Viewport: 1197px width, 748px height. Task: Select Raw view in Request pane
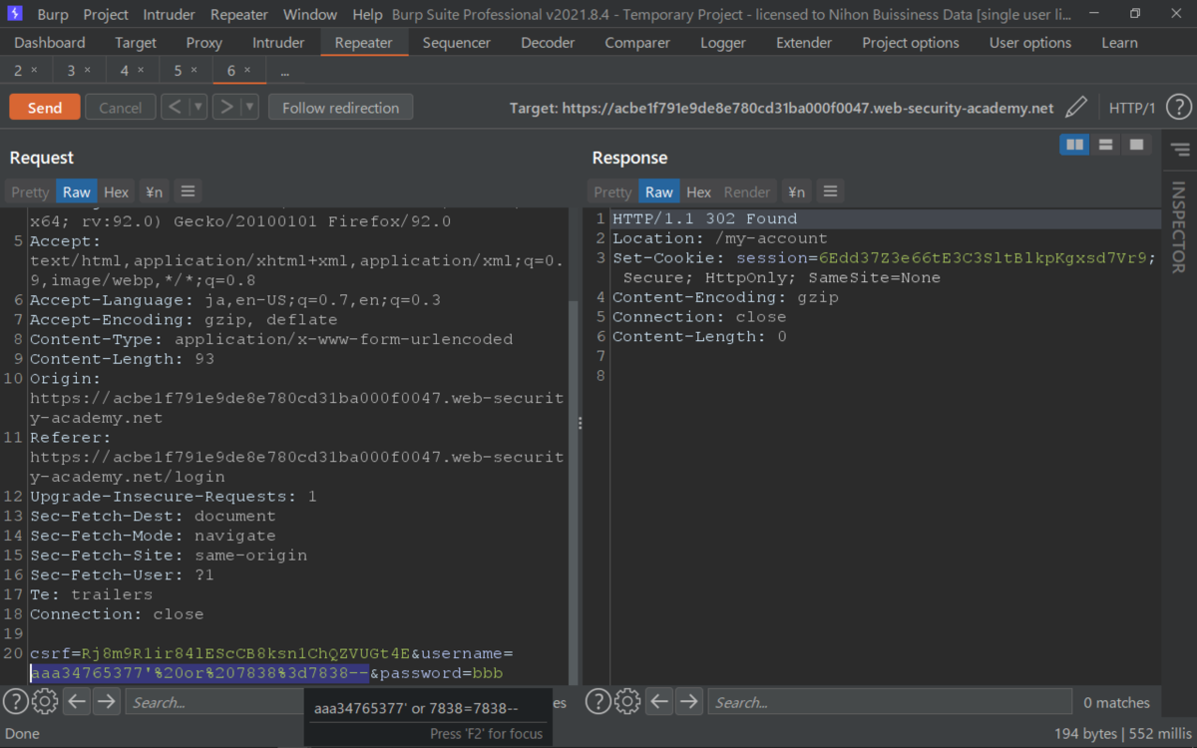tap(76, 191)
